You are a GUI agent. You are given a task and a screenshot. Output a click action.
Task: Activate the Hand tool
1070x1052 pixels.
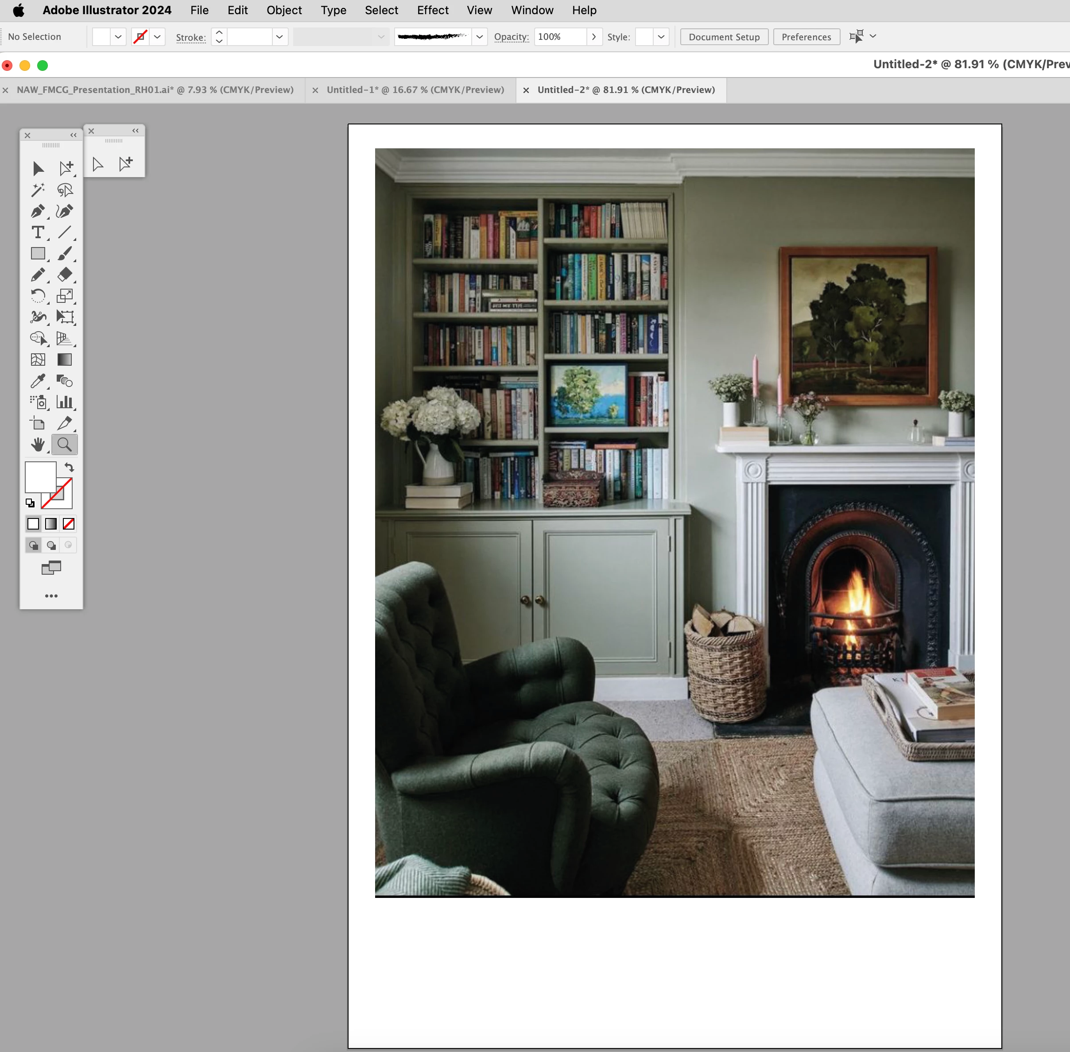[x=38, y=444]
